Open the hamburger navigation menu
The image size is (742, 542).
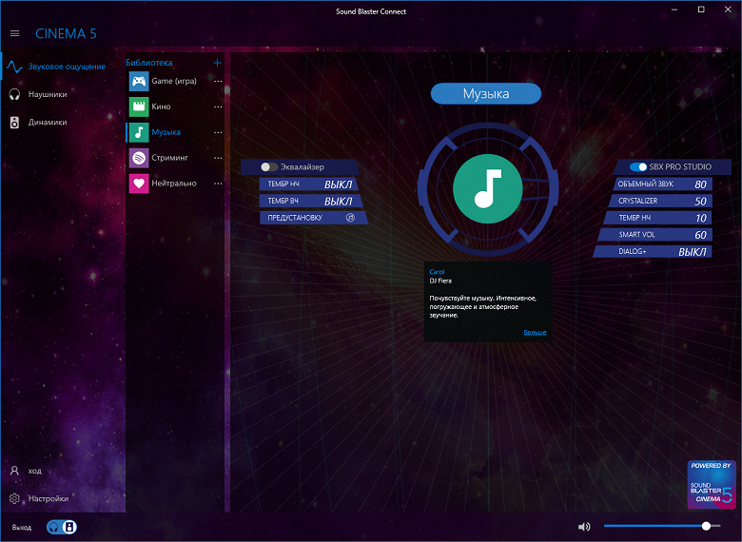tap(14, 33)
